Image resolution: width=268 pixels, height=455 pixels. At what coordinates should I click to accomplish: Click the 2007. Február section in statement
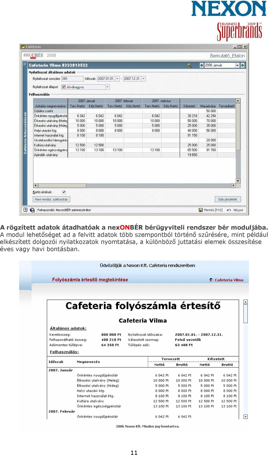(x=62, y=412)
